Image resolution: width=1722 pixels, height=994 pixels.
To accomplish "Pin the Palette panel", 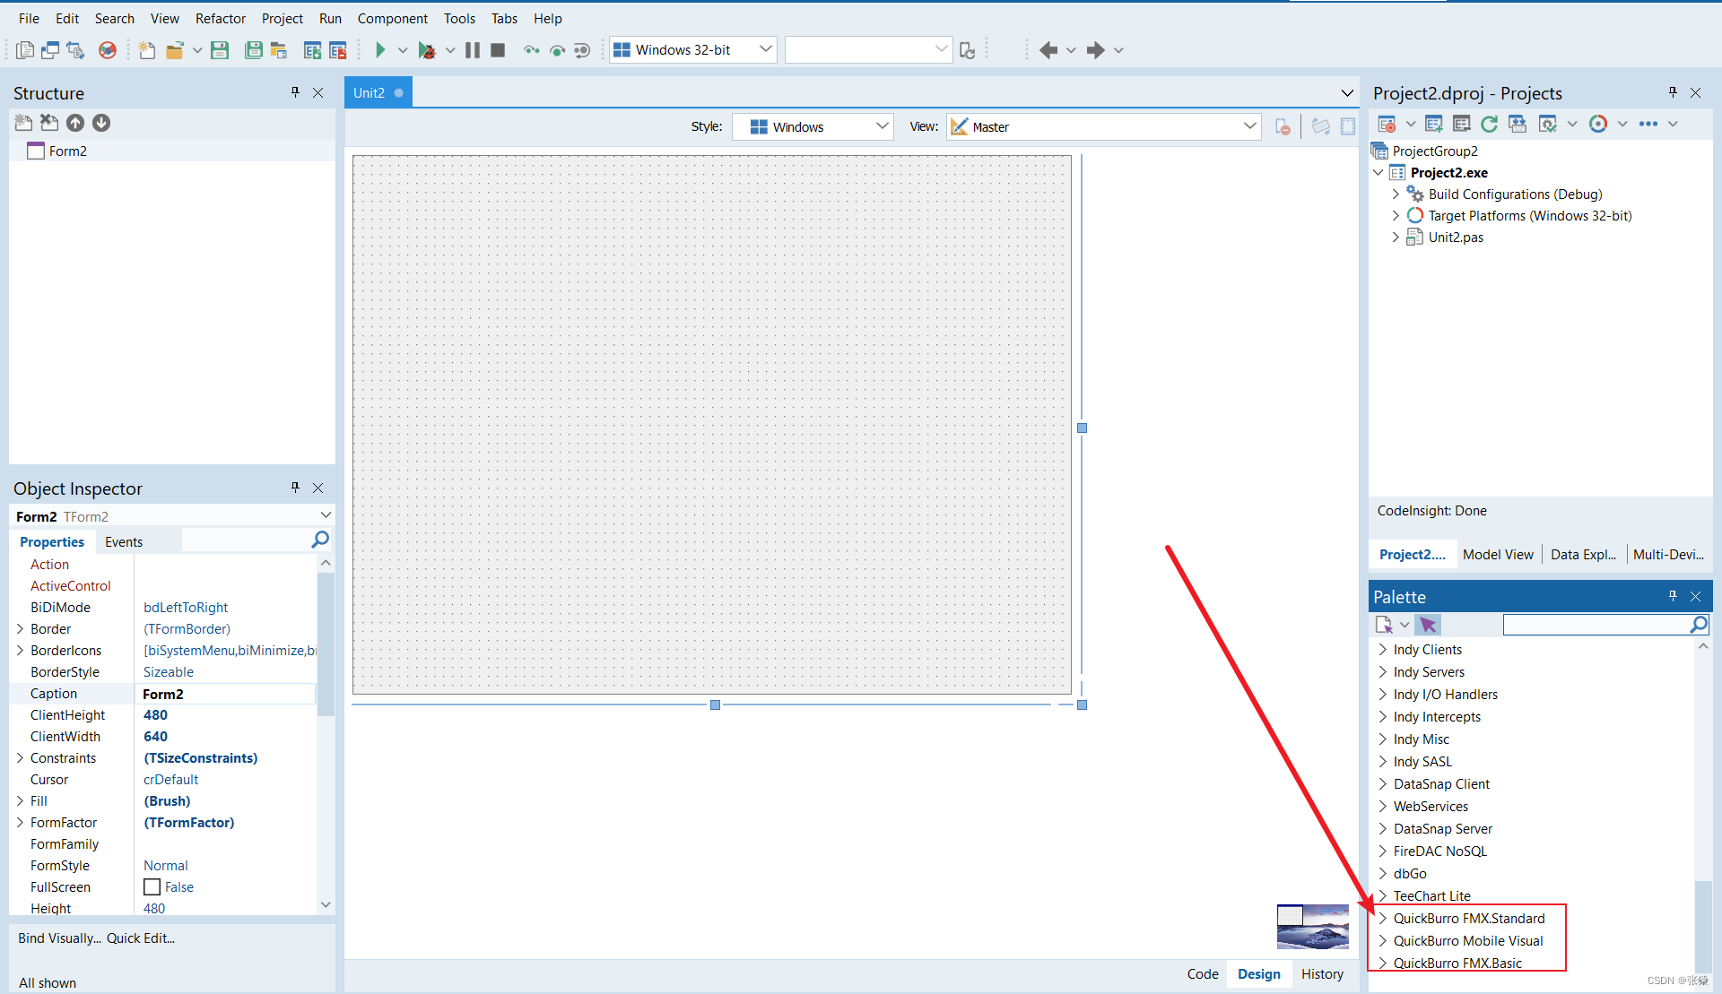I will pos(1673,596).
